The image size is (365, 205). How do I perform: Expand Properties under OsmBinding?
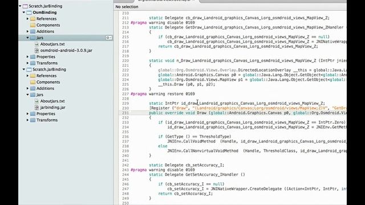coord(28,57)
